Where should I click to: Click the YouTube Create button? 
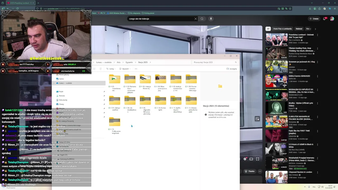click(x=314, y=19)
